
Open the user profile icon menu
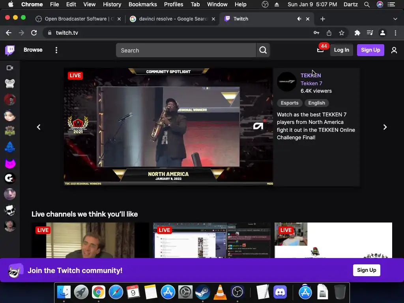click(x=394, y=50)
